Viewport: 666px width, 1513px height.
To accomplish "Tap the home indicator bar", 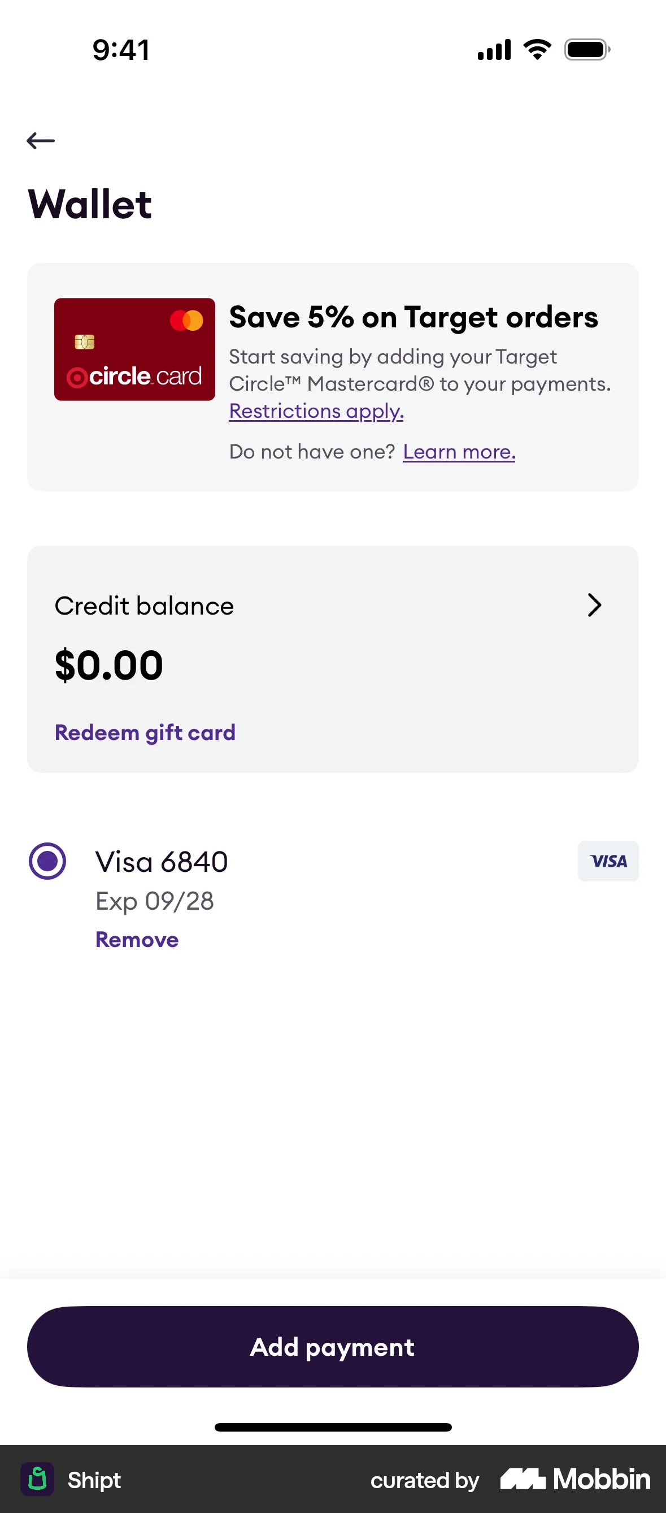I will [x=333, y=1427].
